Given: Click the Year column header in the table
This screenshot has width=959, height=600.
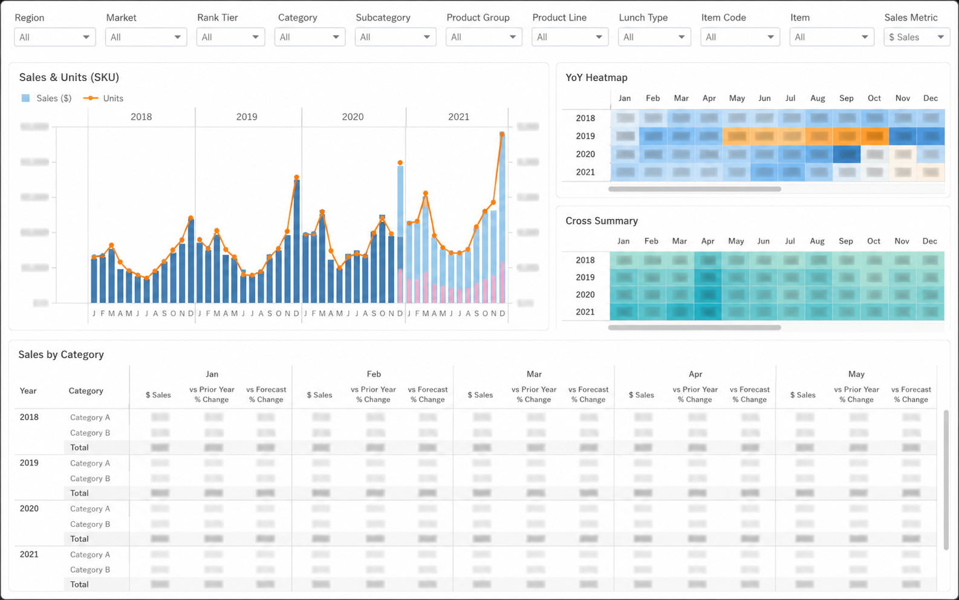Looking at the screenshot, I should (28, 391).
